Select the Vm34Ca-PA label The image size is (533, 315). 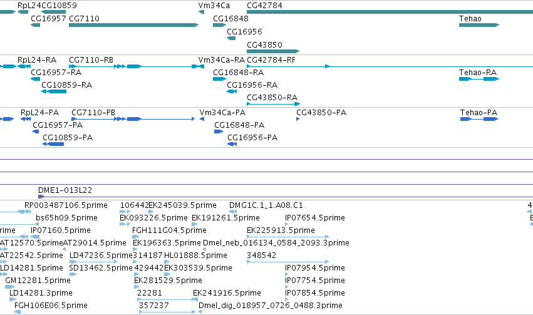pos(222,113)
